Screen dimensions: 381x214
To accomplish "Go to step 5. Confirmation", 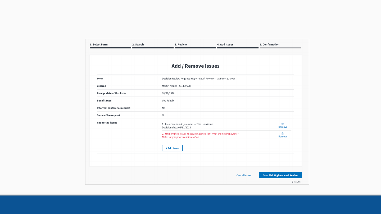I will pyautogui.click(x=280, y=45).
